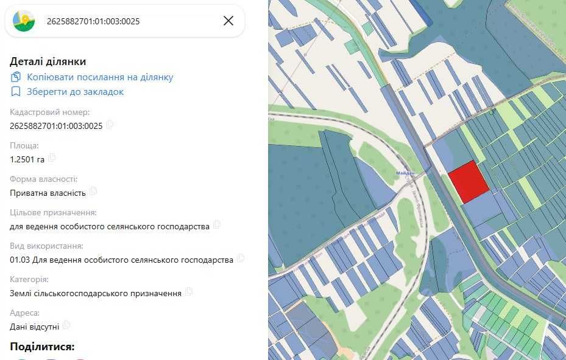
Task: Click the cadastre map logo icon
Action: click(24, 21)
